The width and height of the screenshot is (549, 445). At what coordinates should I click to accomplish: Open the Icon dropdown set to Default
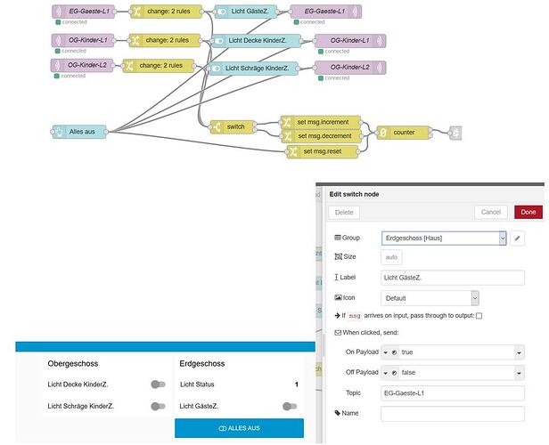430,298
